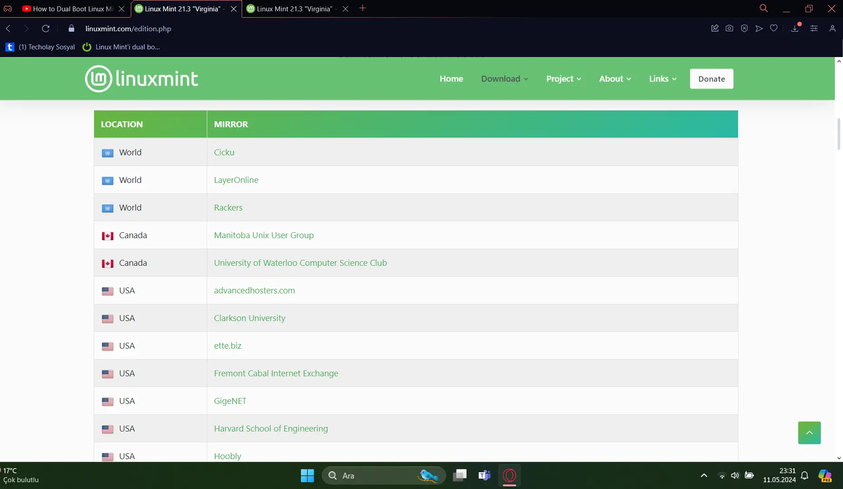Open the snapshot camera icon
843x489 pixels.
729,29
